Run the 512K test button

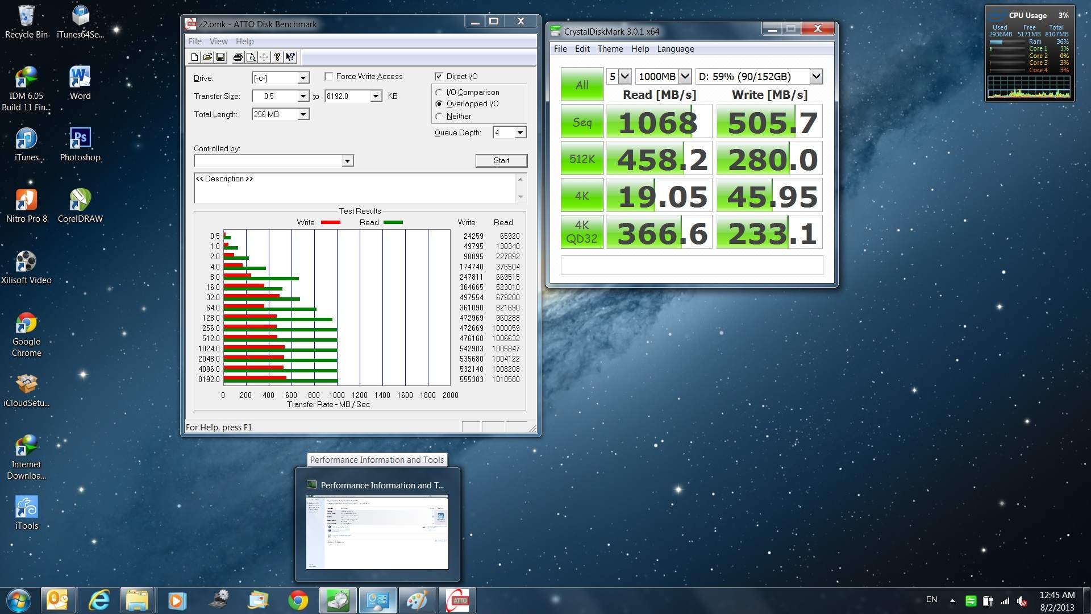[x=582, y=159]
